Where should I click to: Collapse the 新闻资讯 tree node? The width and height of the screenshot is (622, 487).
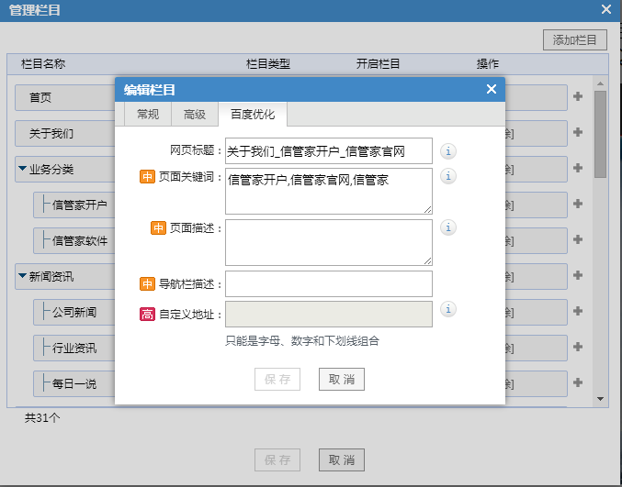[22, 276]
